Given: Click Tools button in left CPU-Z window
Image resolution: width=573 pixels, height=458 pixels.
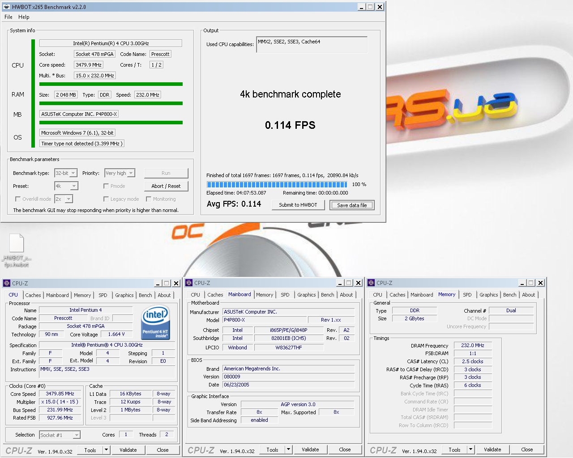Looking at the screenshot, I should (x=90, y=450).
